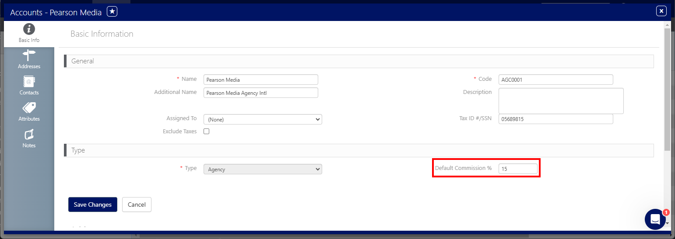Click the favorite star icon beside title
This screenshot has height=239, width=675.
(112, 12)
